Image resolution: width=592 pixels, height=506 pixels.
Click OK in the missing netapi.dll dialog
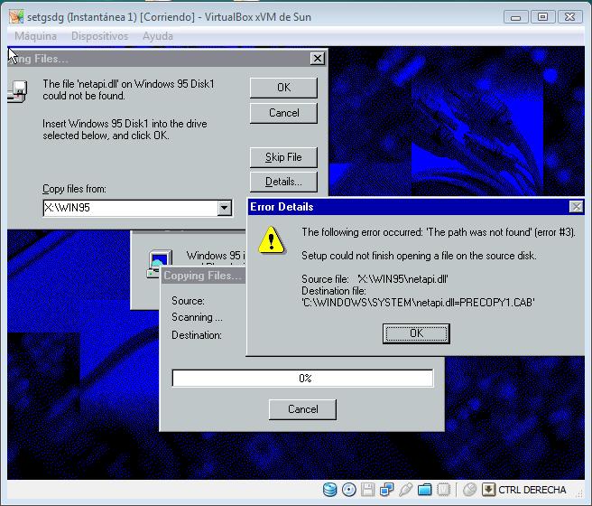[283, 88]
